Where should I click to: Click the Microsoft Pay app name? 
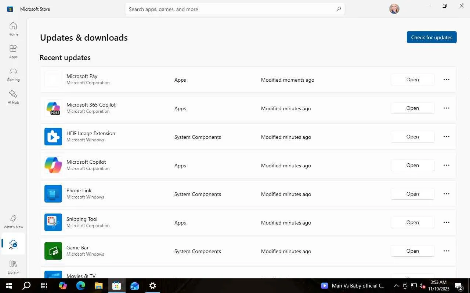pyautogui.click(x=82, y=76)
